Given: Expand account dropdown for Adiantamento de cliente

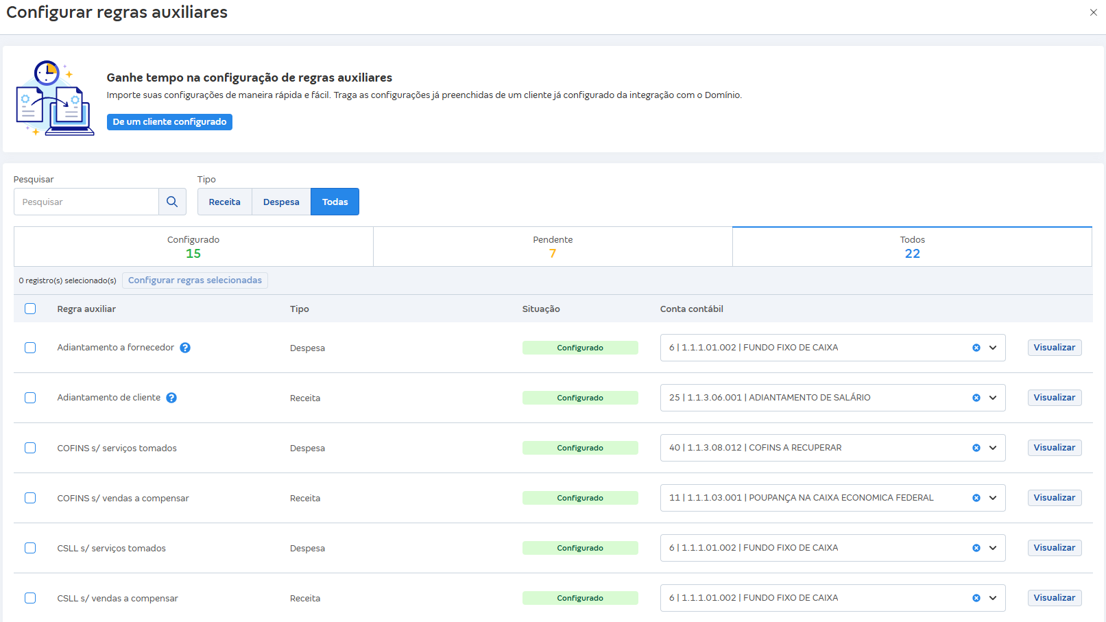Looking at the screenshot, I should point(993,398).
